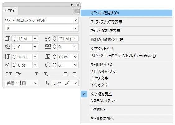Toggle Strikethrough button

(x=75, y=74)
